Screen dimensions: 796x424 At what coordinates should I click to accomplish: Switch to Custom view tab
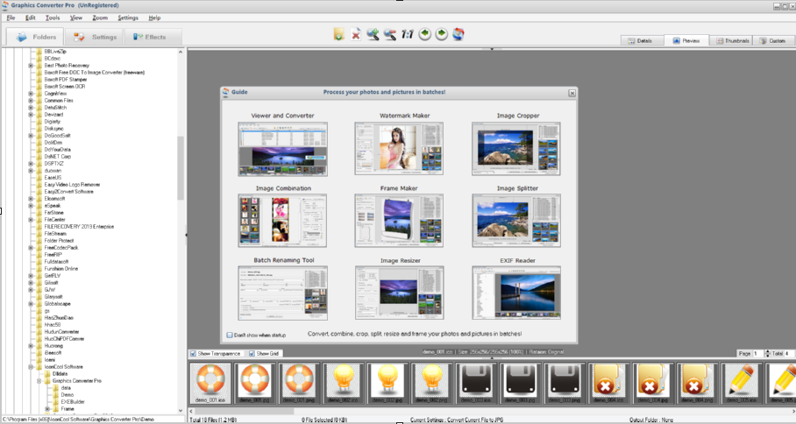pos(772,40)
